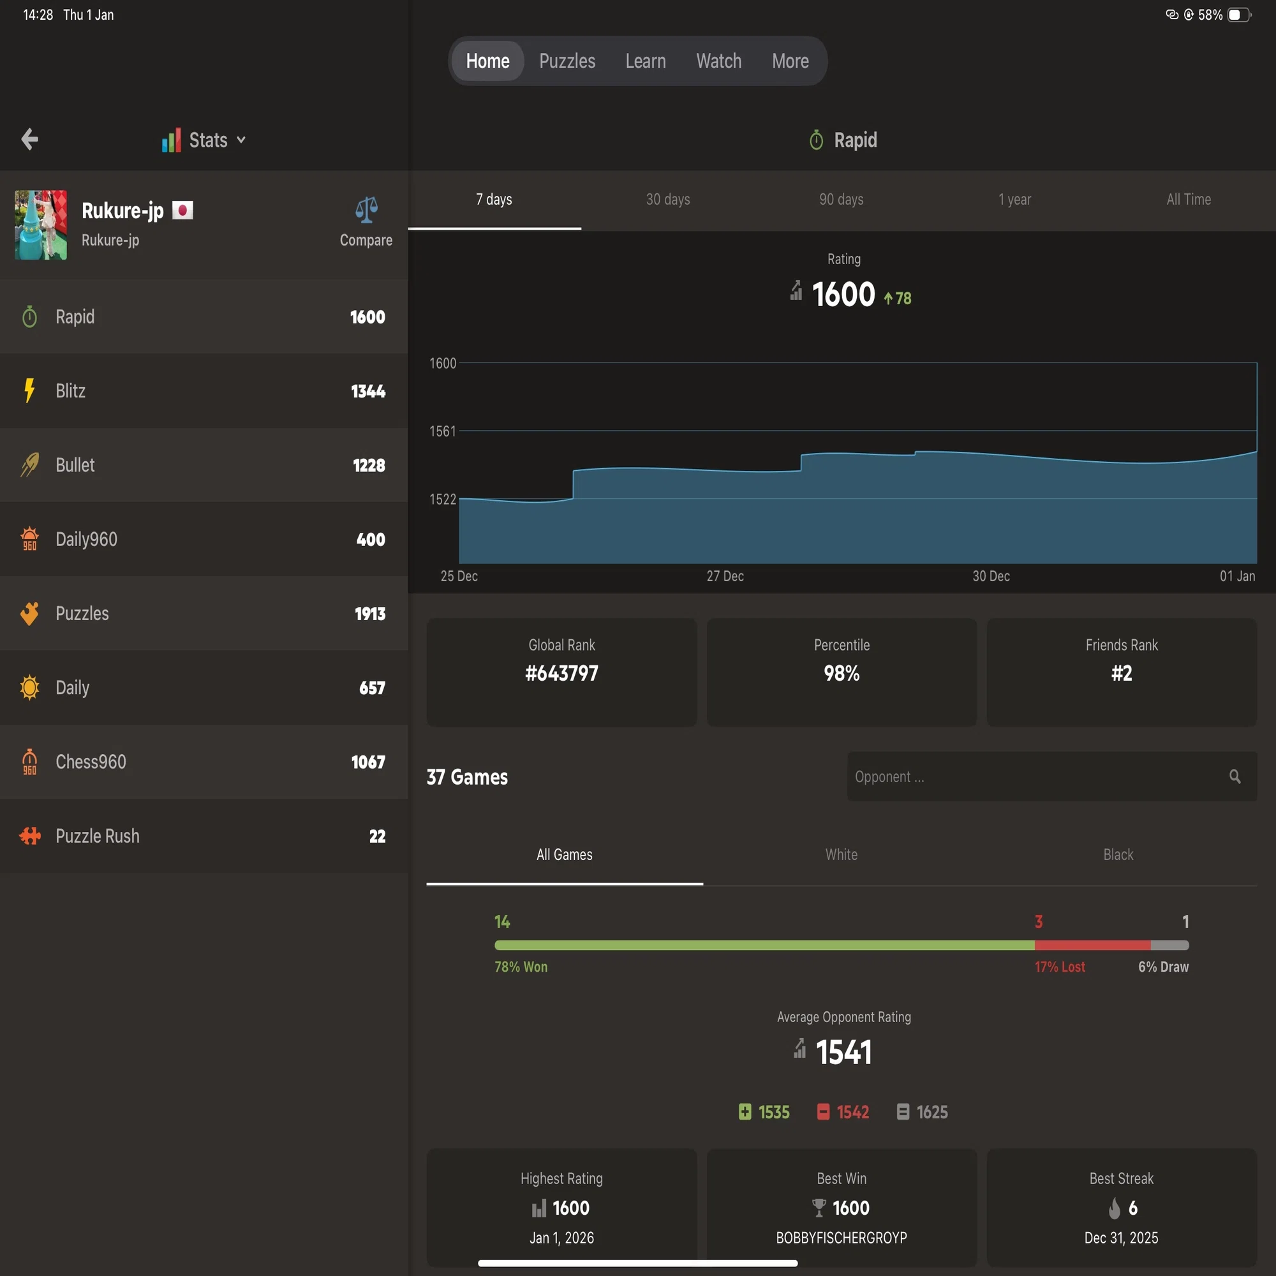
Task: Tap the back arrow icon
Action: coord(30,139)
